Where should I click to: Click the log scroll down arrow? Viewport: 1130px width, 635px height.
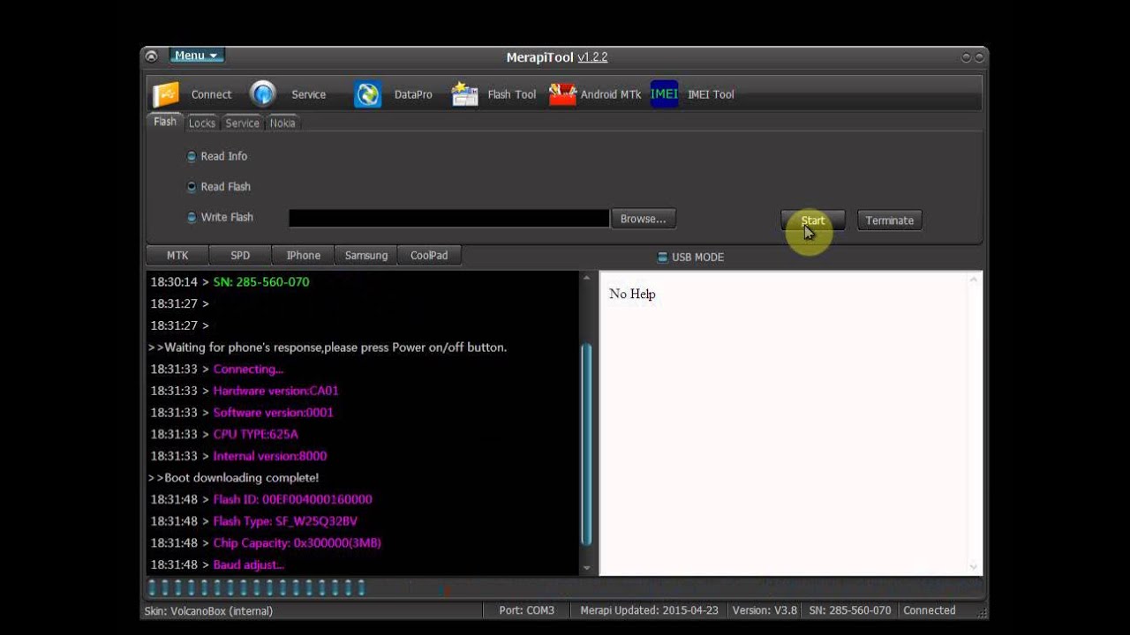pyautogui.click(x=586, y=569)
